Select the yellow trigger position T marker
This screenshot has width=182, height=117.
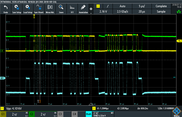point(34,16)
